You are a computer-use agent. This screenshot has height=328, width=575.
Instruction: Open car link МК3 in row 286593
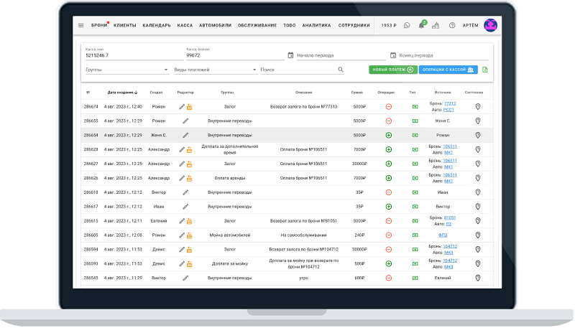click(x=448, y=267)
